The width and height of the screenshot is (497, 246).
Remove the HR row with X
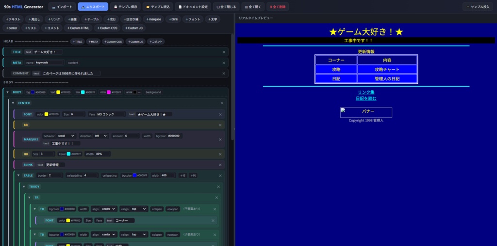click(x=220, y=154)
